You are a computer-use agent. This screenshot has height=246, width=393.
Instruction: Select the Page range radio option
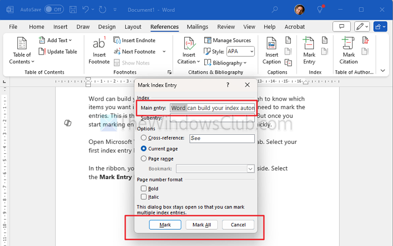[x=144, y=158]
